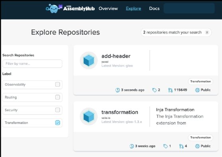Enable the Security label checkbox

(x=58, y=110)
